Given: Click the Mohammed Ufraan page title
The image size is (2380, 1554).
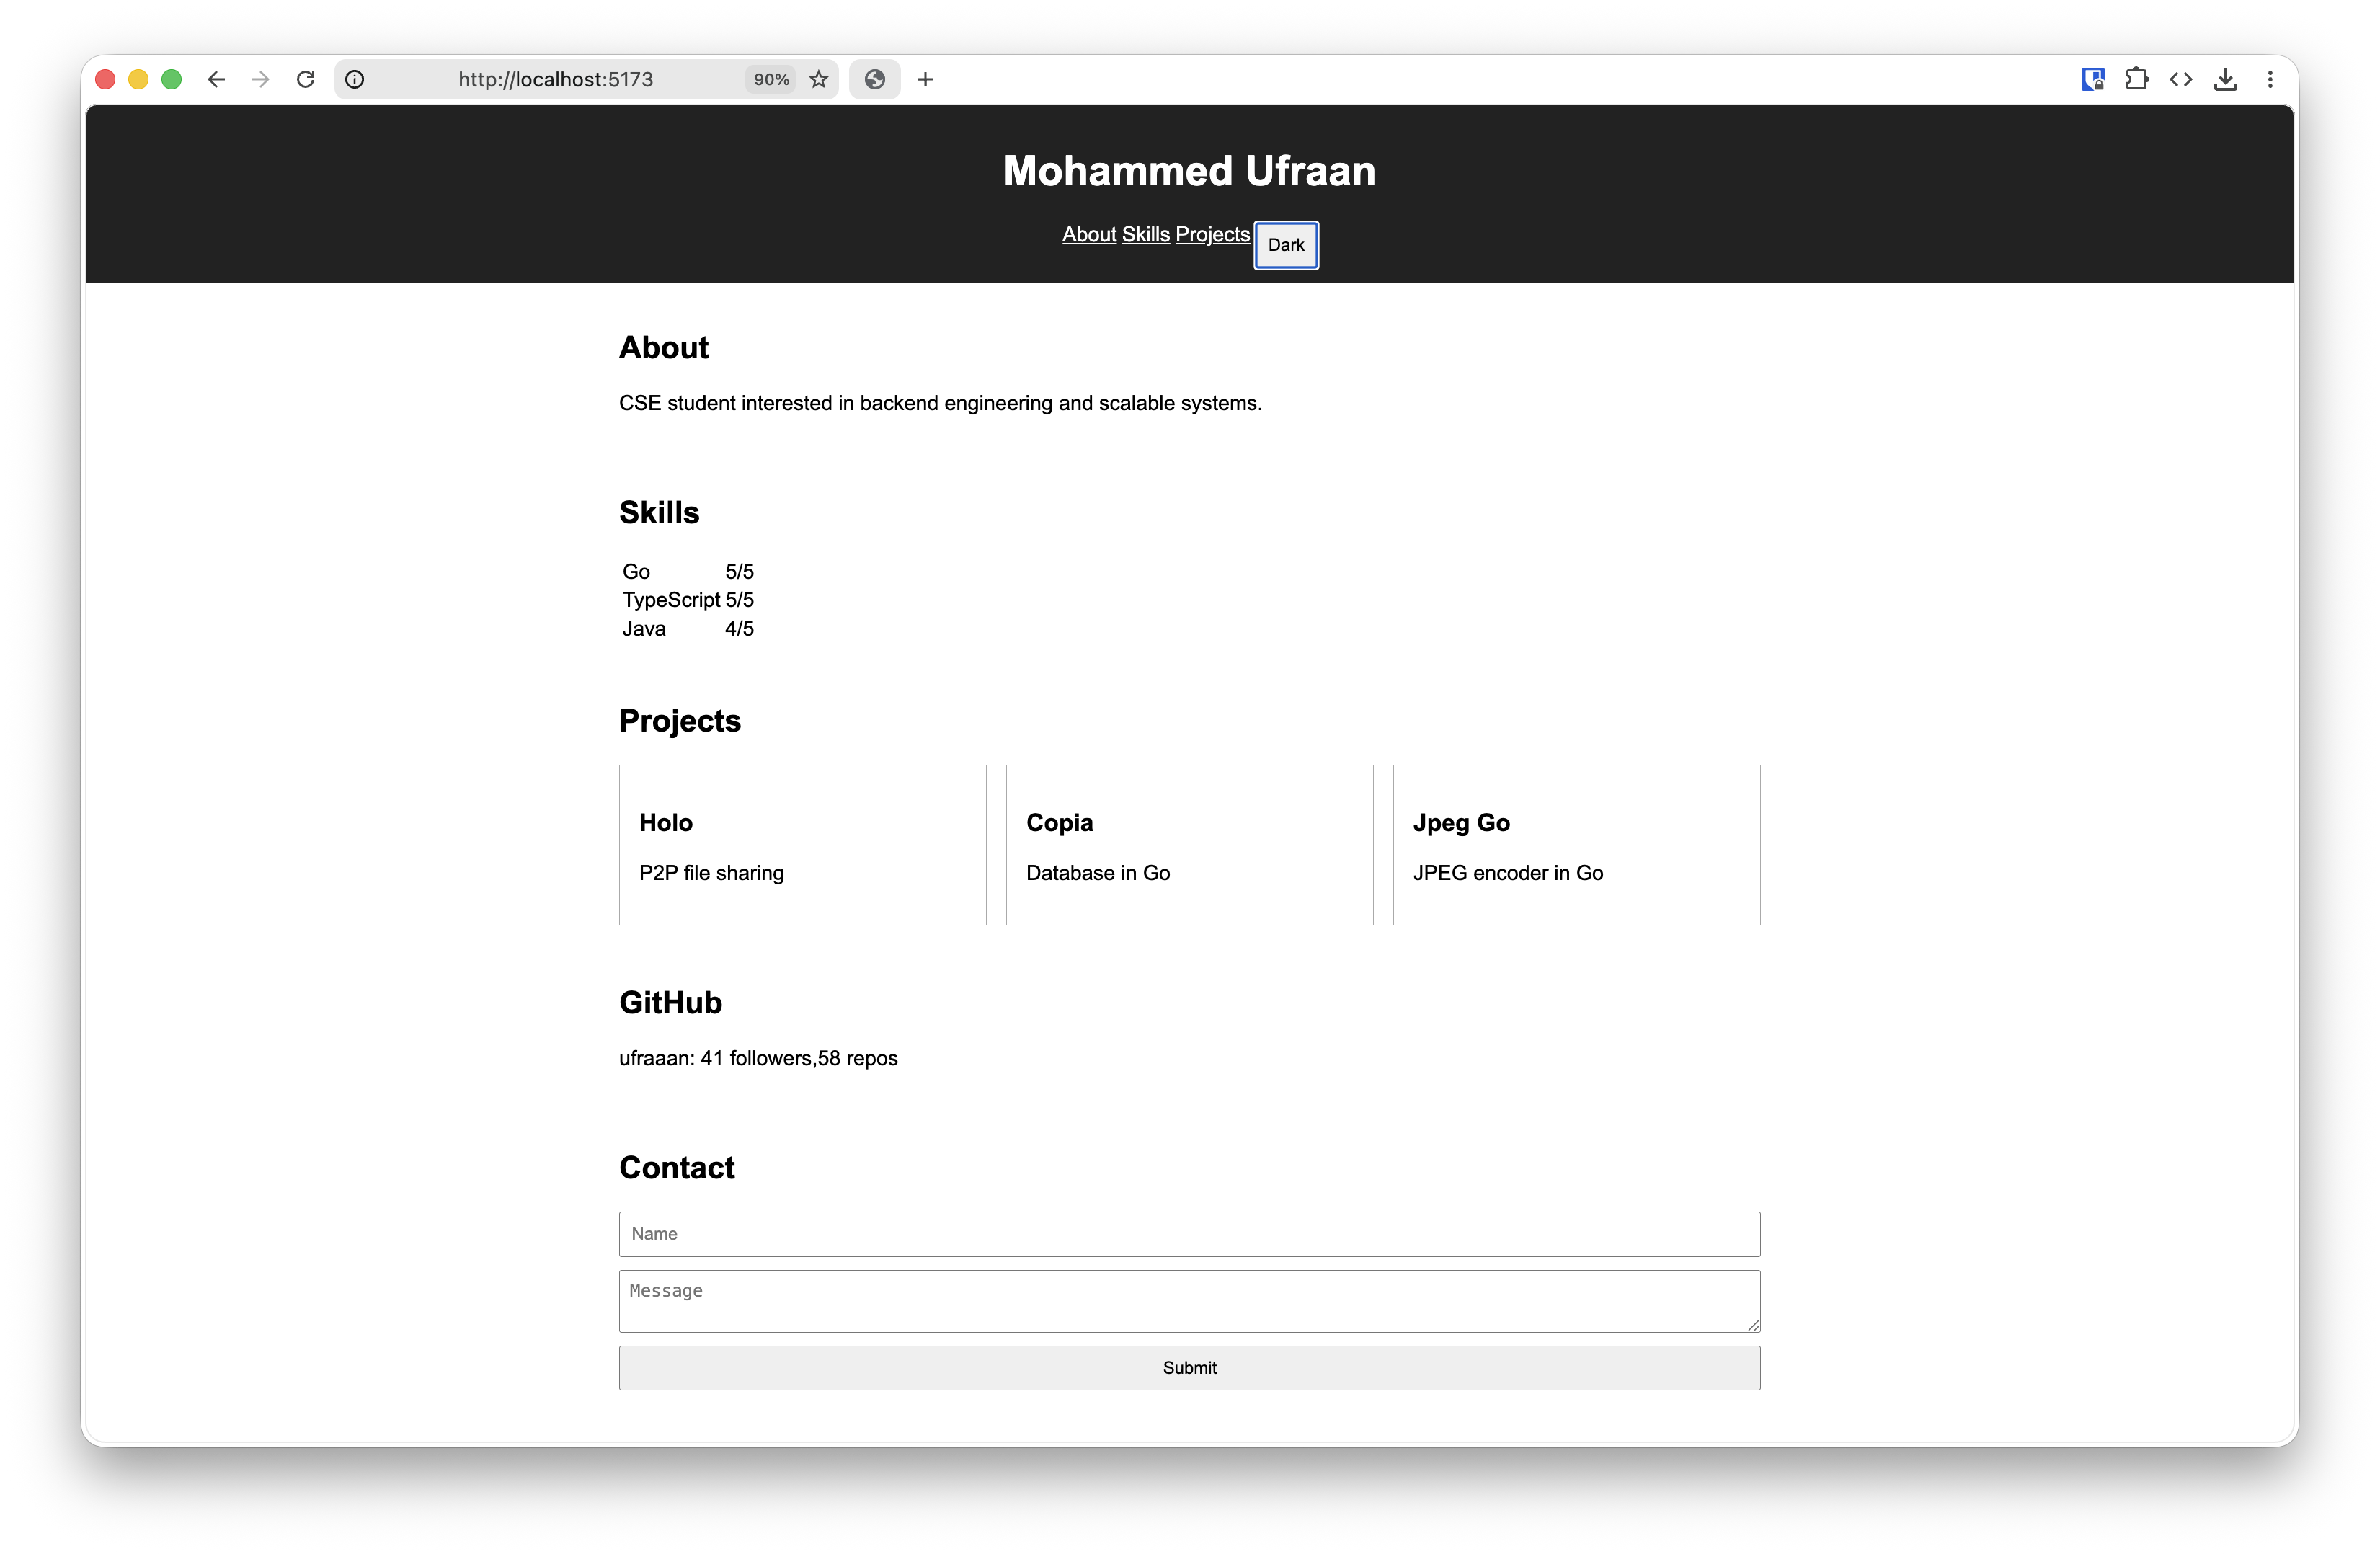Looking at the screenshot, I should (x=1189, y=171).
